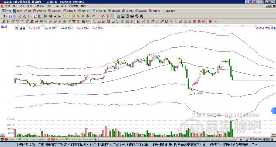Click the Md=18.9282 value
This screenshot has width=276, height=147.
click(x=67, y=28)
